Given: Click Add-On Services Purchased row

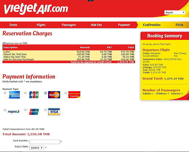Looking at the screenshot, I should coord(69,59).
